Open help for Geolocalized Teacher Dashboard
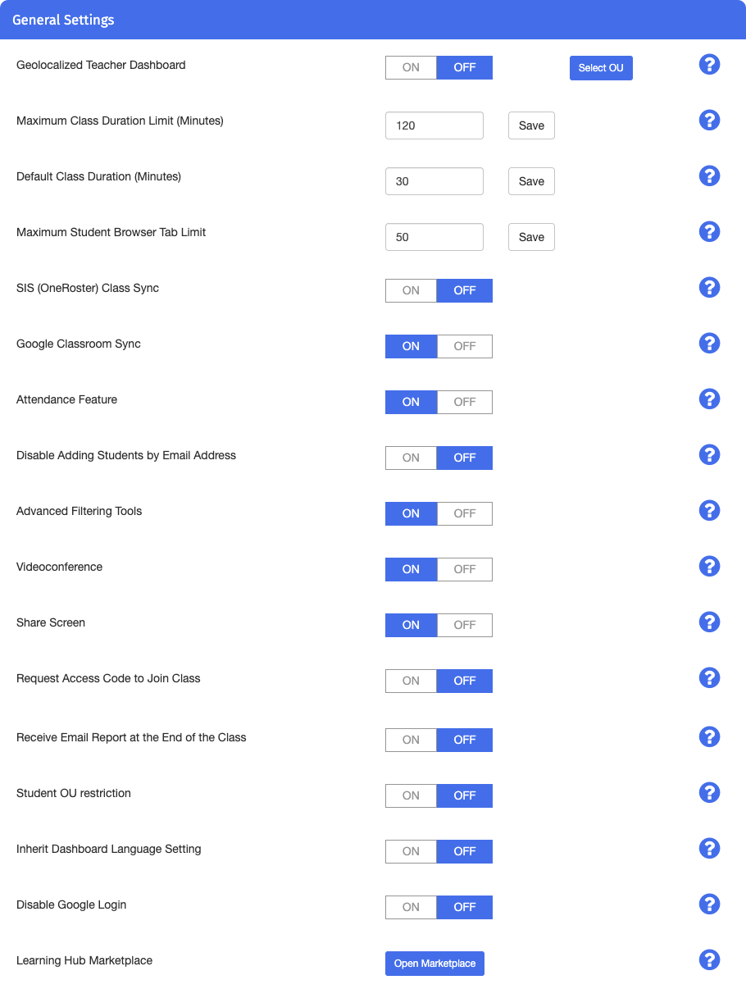746x989 pixels. click(709, 65)
